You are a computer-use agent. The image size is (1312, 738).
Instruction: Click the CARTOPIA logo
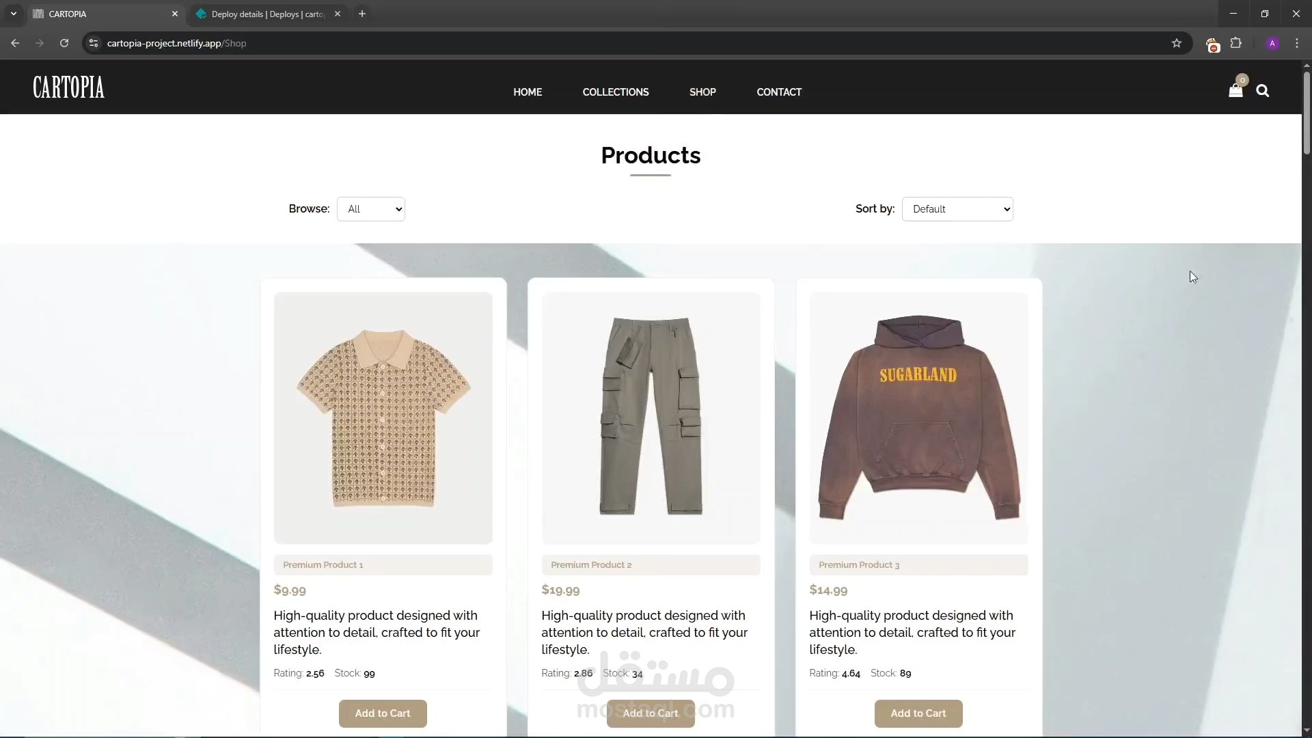tap(68, 87)
